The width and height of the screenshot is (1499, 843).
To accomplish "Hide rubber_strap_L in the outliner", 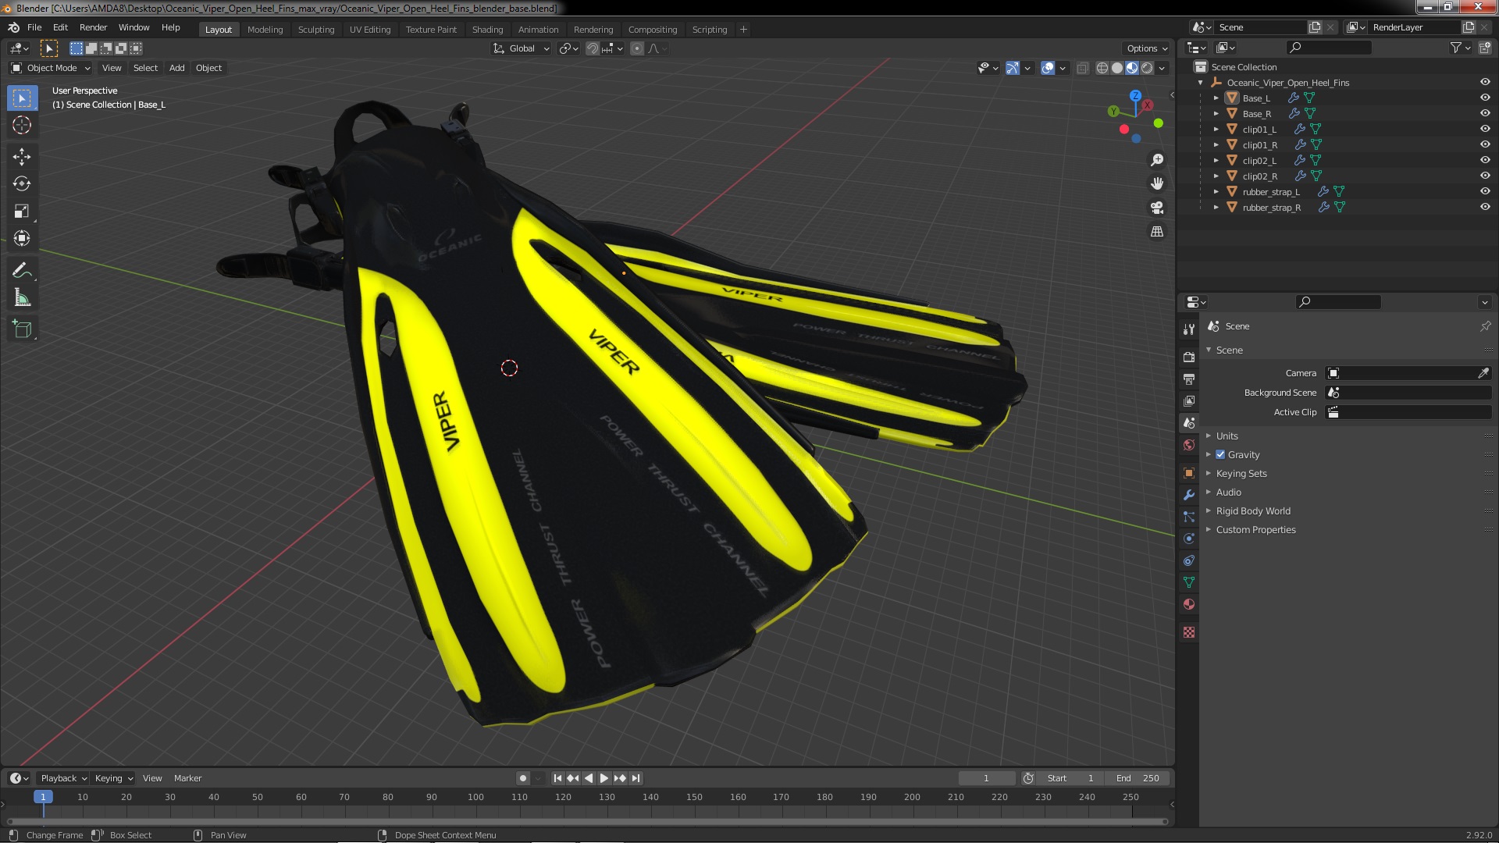I will click(x=1484, y=192).
